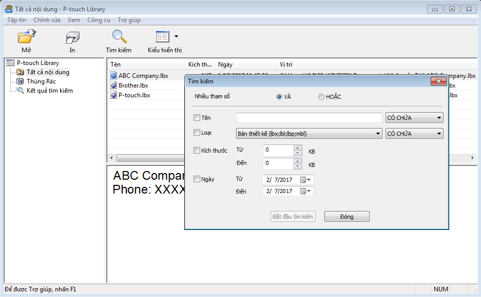Open the Công cụ menu
Image resolution: width=481 pixels, height=297 pixels.
click(x=99, y=20)
